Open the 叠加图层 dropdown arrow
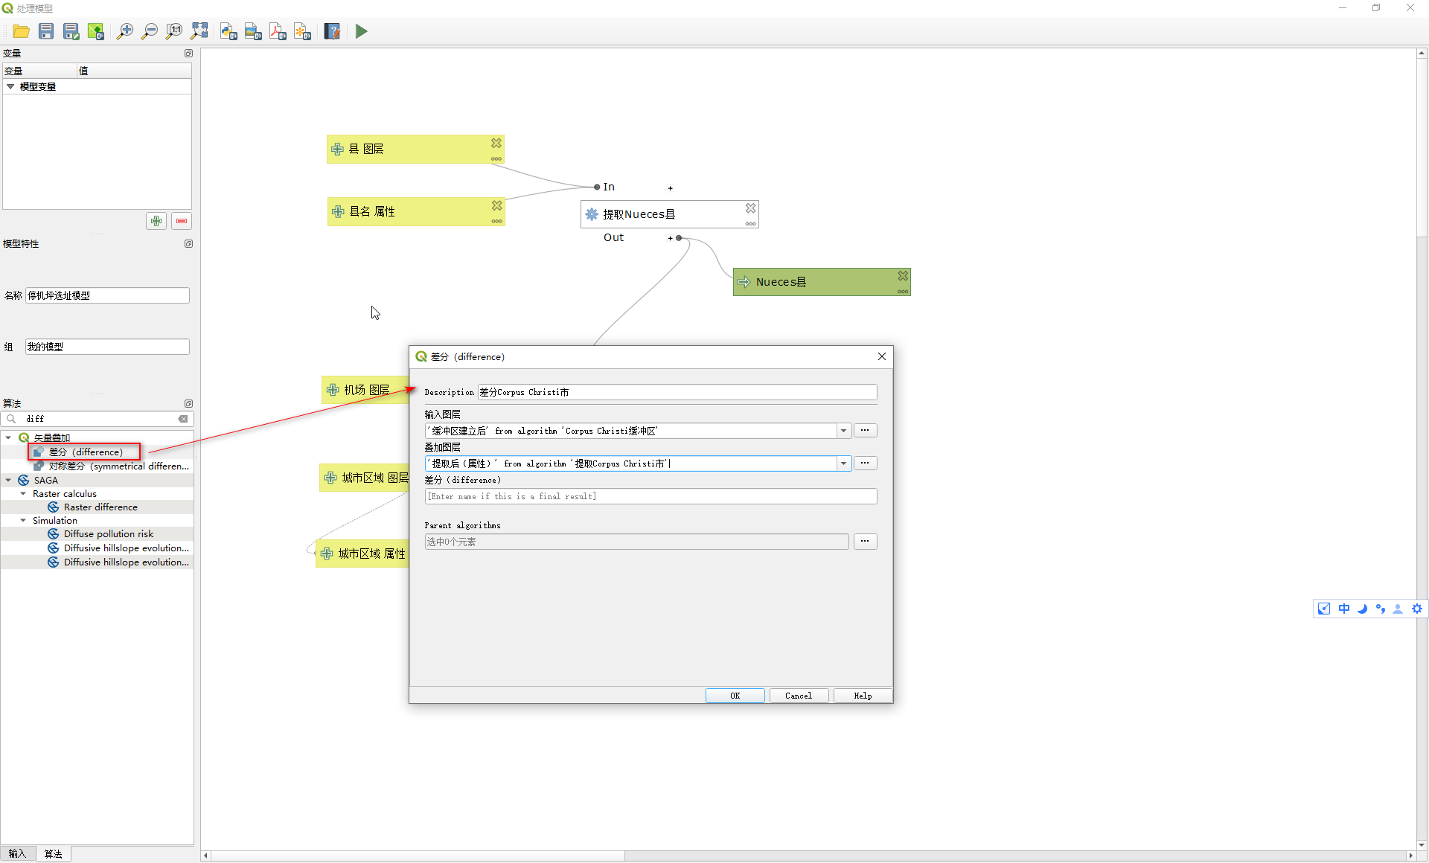 coord(843,463)
